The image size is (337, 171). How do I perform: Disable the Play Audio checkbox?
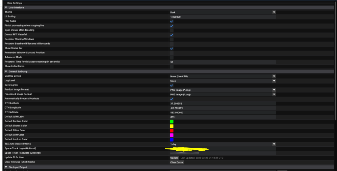click(x=171, y=21)
